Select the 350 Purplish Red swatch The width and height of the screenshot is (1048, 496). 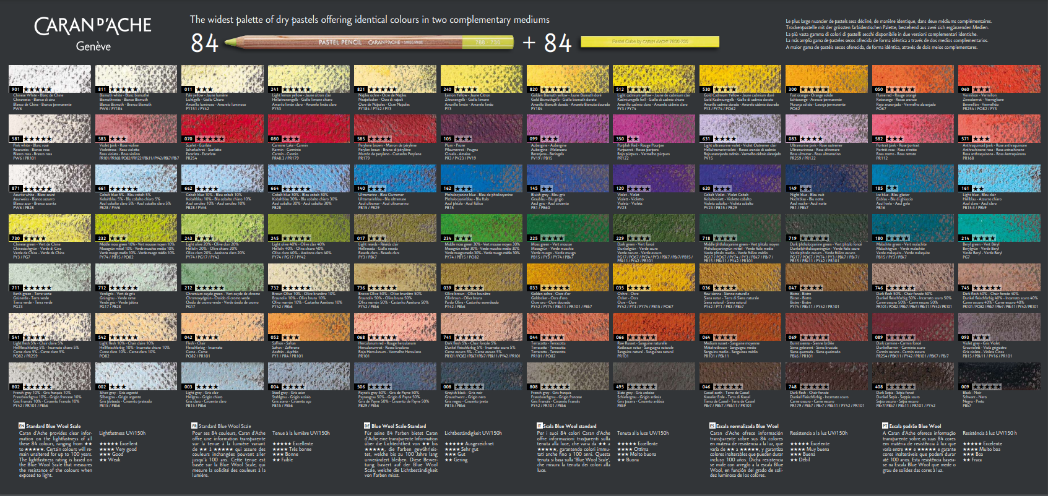coord(654,128)
